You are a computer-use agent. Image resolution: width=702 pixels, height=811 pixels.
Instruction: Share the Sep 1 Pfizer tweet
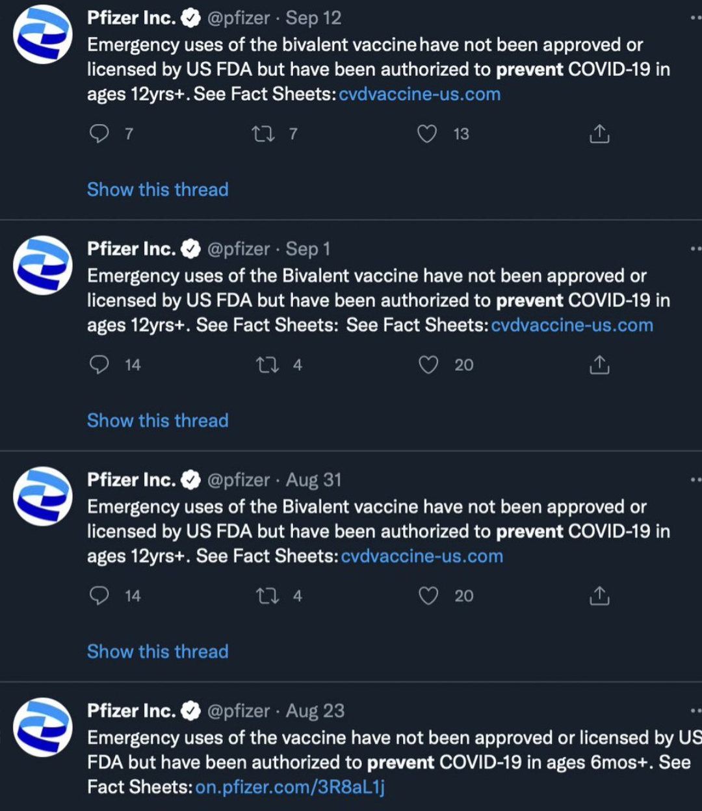point(599,365)
